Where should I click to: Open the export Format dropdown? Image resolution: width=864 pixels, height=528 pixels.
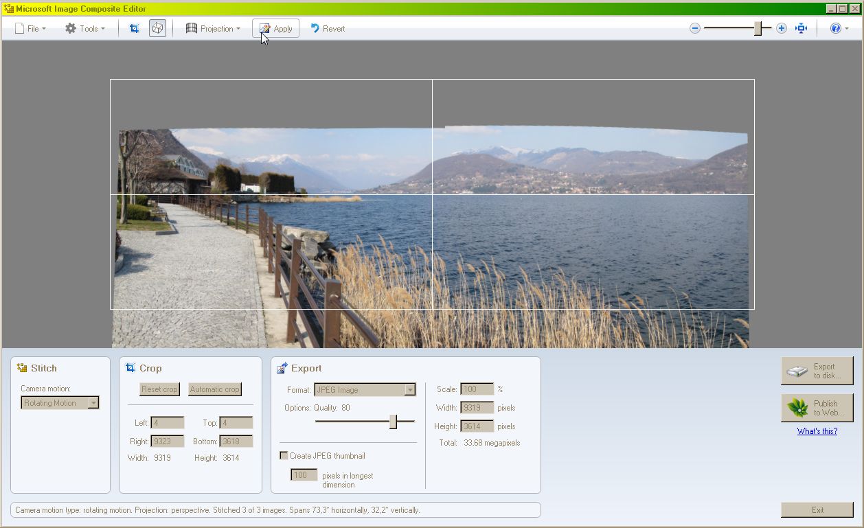click(365, 390)
